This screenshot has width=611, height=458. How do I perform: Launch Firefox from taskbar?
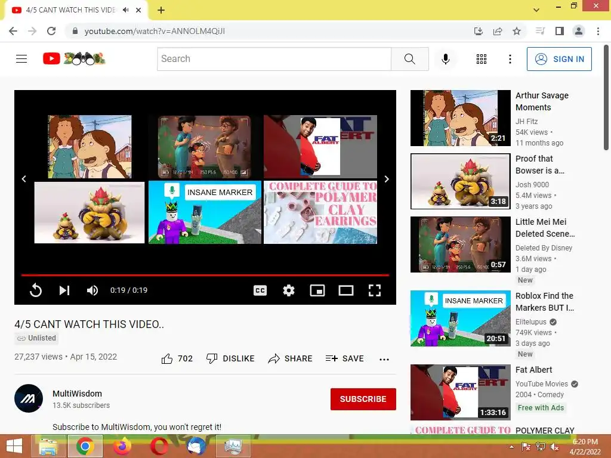(122, 446)
